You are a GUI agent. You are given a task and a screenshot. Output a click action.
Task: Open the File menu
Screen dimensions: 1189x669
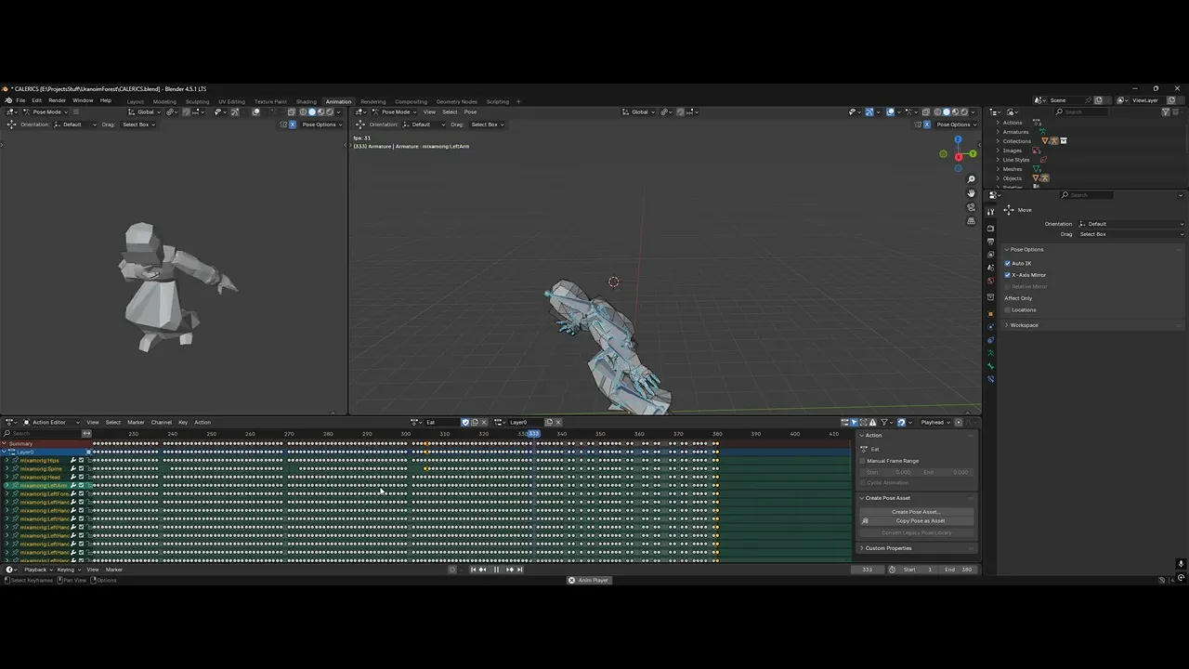coord(20,100)
